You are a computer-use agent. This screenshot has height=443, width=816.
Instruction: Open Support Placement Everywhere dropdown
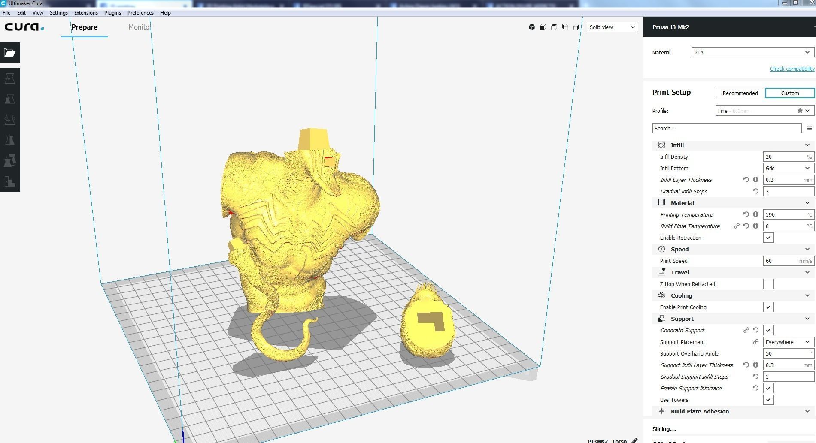789,342
